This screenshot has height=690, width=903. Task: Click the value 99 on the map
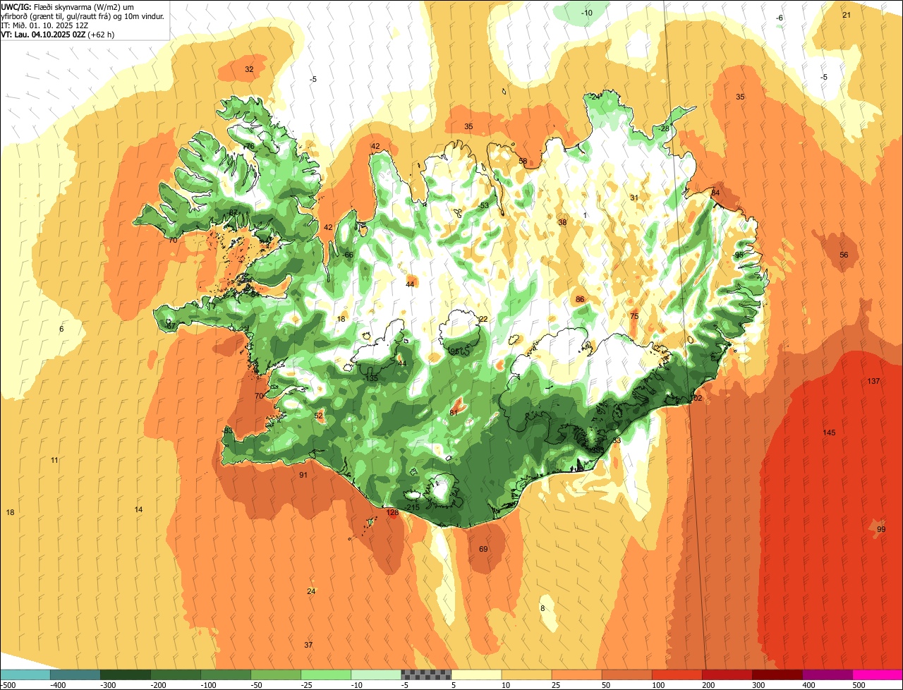pos(881,529)
